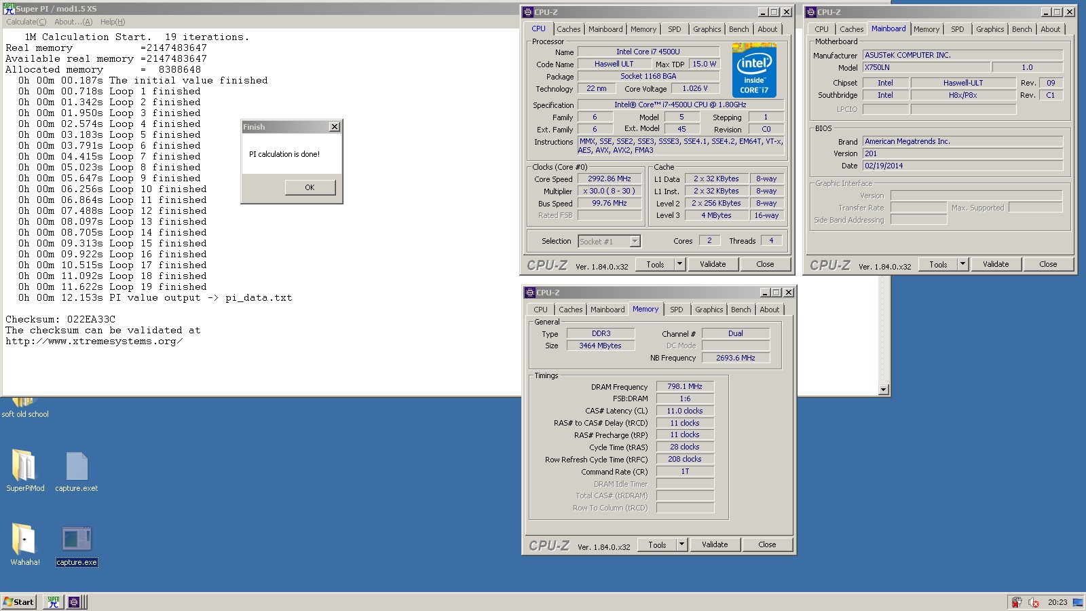Viewport: 1086px width, 611px height.
Task: Click Validate in Mainboard window
Action: (996, 264)
